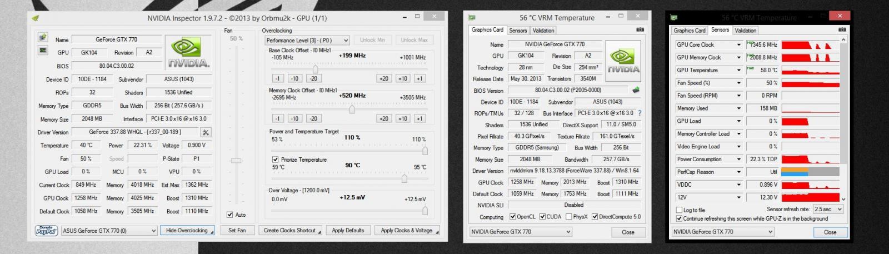
Task: Take screenshot with camera icon in Graphics Card window
Action: (x=640, y=30)
